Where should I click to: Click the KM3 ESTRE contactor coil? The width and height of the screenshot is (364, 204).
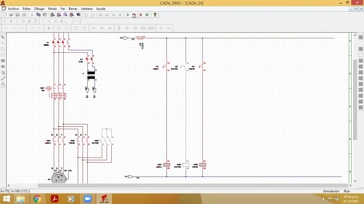pyautogui.click(x=186, y=165)
